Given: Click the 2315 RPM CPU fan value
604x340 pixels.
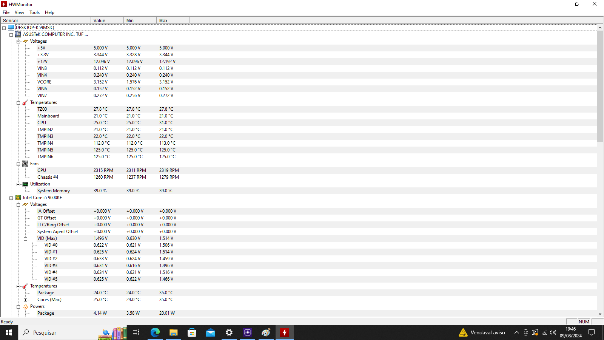Looking at the screenshot, I should click(103, 170).
